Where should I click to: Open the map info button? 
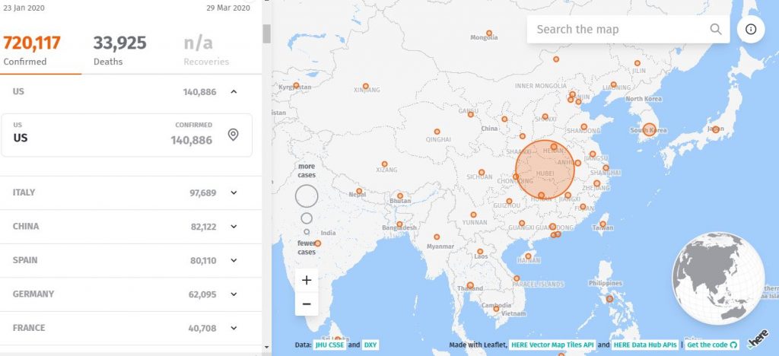pyautogui.click(x=751, y=30)
